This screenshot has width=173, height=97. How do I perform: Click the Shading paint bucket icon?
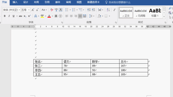[99, 16]
